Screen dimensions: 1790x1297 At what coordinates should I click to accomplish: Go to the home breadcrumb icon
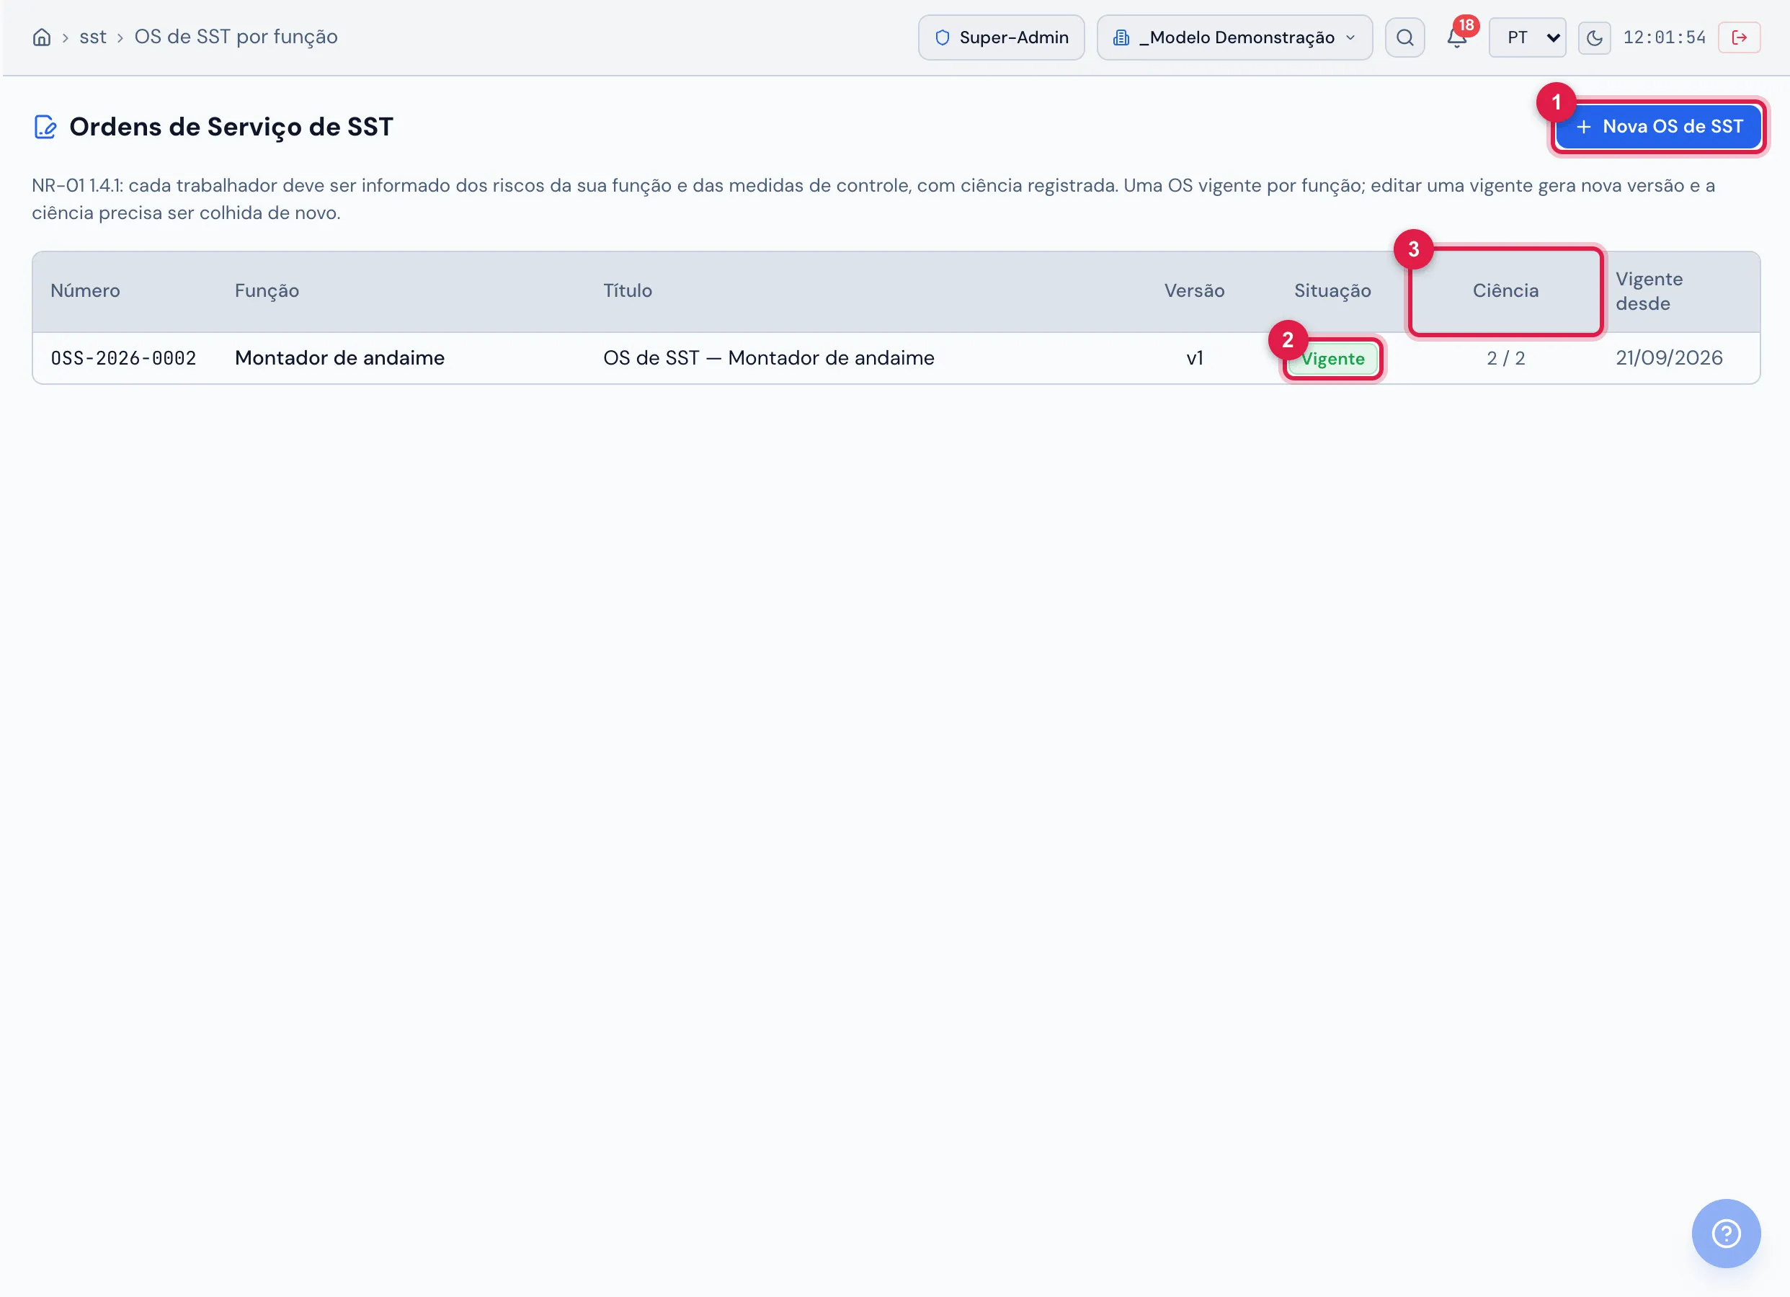click(x=42, y=37)
